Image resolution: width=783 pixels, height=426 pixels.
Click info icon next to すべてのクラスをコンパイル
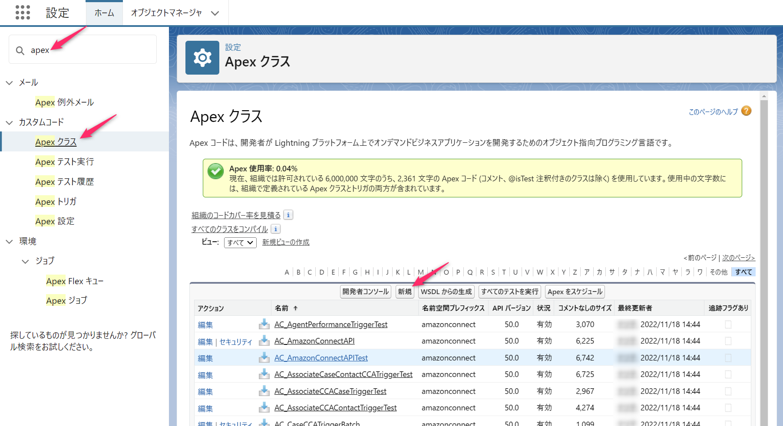(276, 229)
